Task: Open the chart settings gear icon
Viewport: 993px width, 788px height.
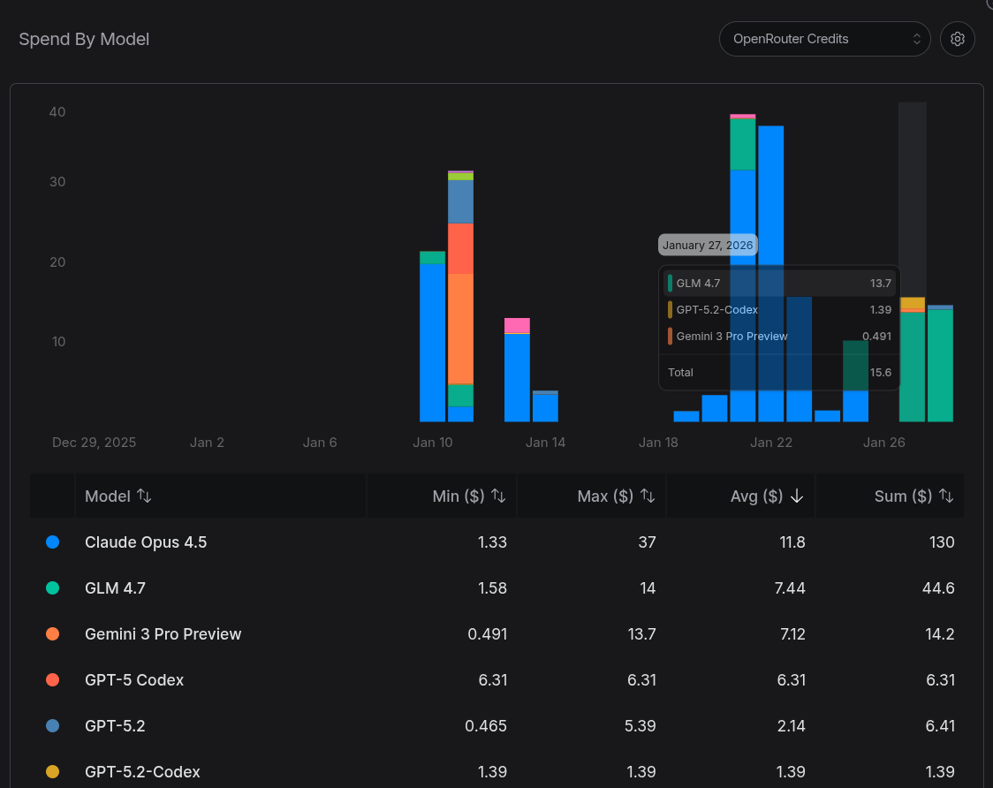Action: click(x=957, y=39)
